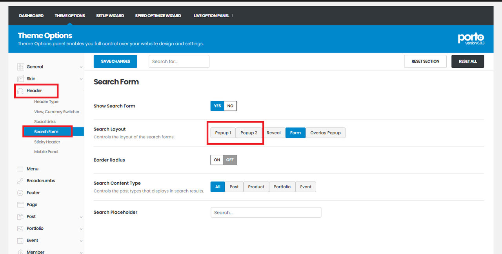Focus the Search for... options field
This screenshot has width=502, height=254.
(179, 62)
